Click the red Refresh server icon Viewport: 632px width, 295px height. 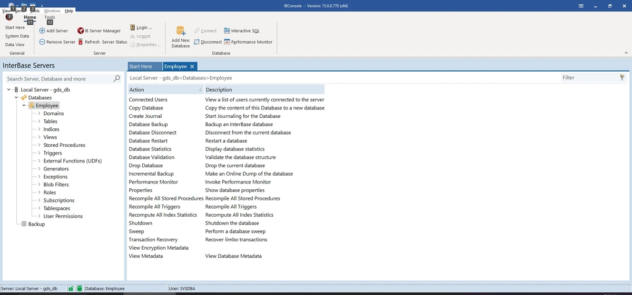(x=81, y=42)
